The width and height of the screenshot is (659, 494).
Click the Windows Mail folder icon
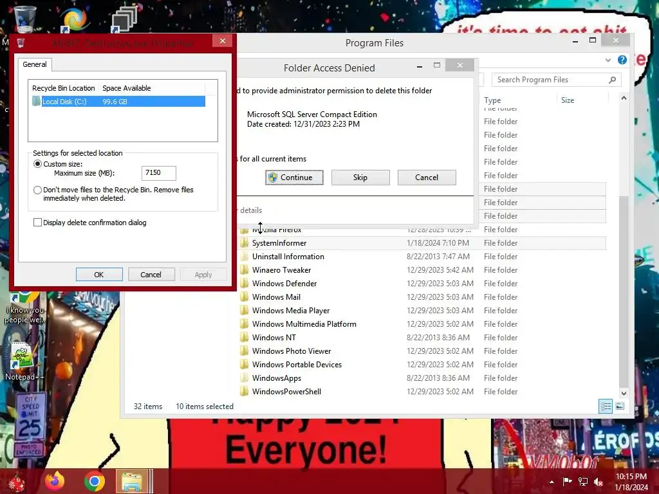tap(244, 297)
